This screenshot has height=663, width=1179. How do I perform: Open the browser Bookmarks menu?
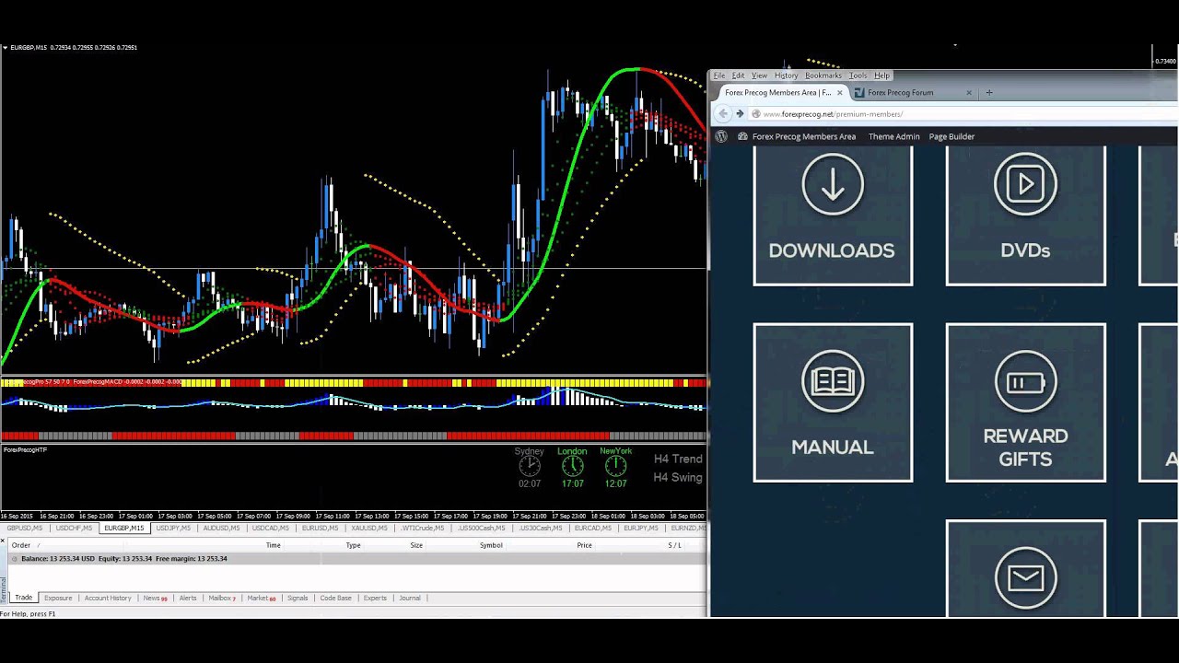823,76
